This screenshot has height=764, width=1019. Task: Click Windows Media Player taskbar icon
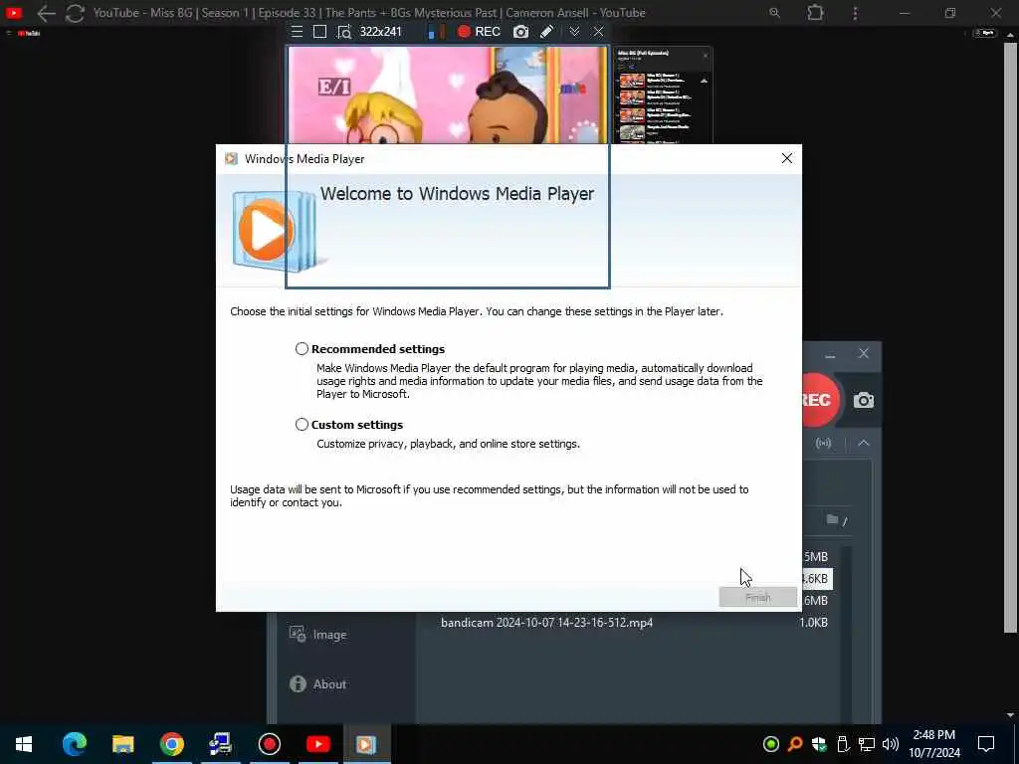(x=366, y=744)
